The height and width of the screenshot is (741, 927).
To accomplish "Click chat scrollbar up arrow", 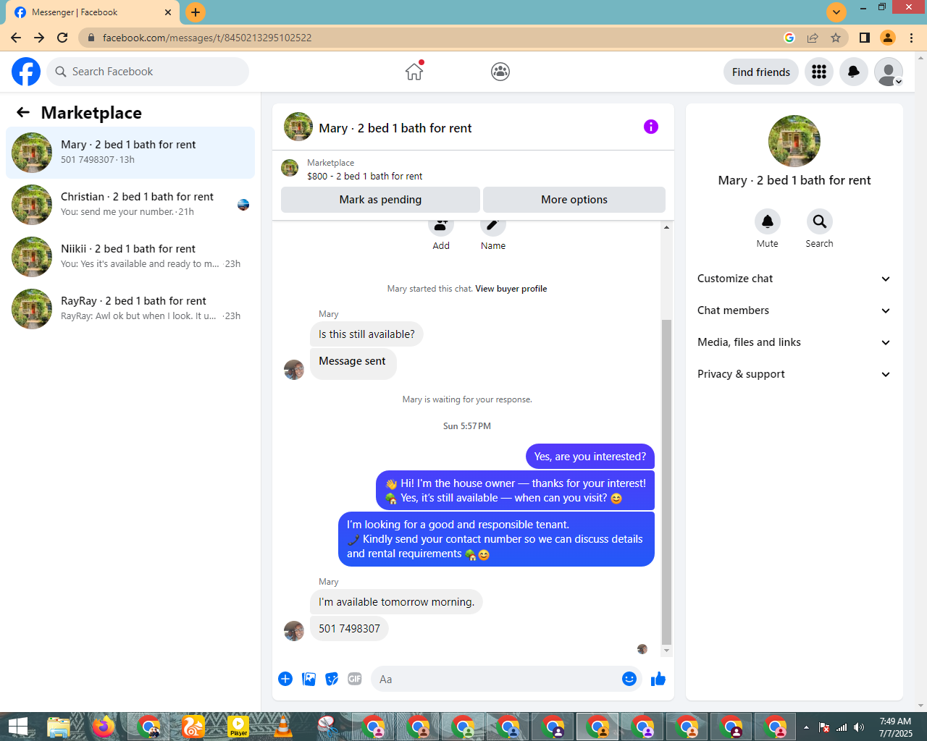I will click(667, 227).
